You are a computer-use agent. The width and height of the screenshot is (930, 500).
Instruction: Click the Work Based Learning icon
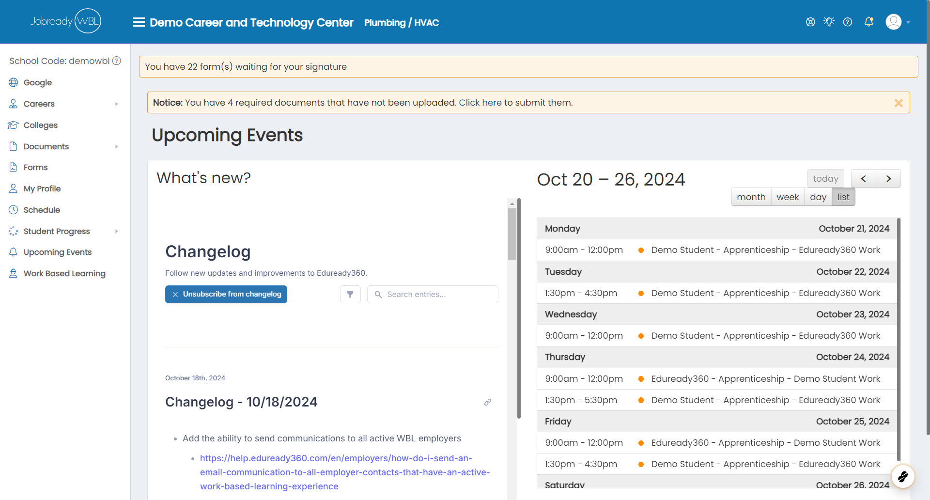pyautogui.click(x=14, y=273)
